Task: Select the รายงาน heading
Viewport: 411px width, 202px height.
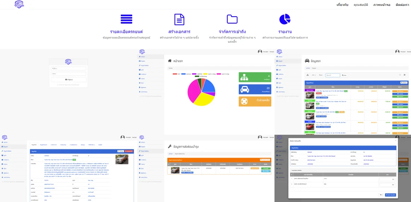Action: point(285,32)
